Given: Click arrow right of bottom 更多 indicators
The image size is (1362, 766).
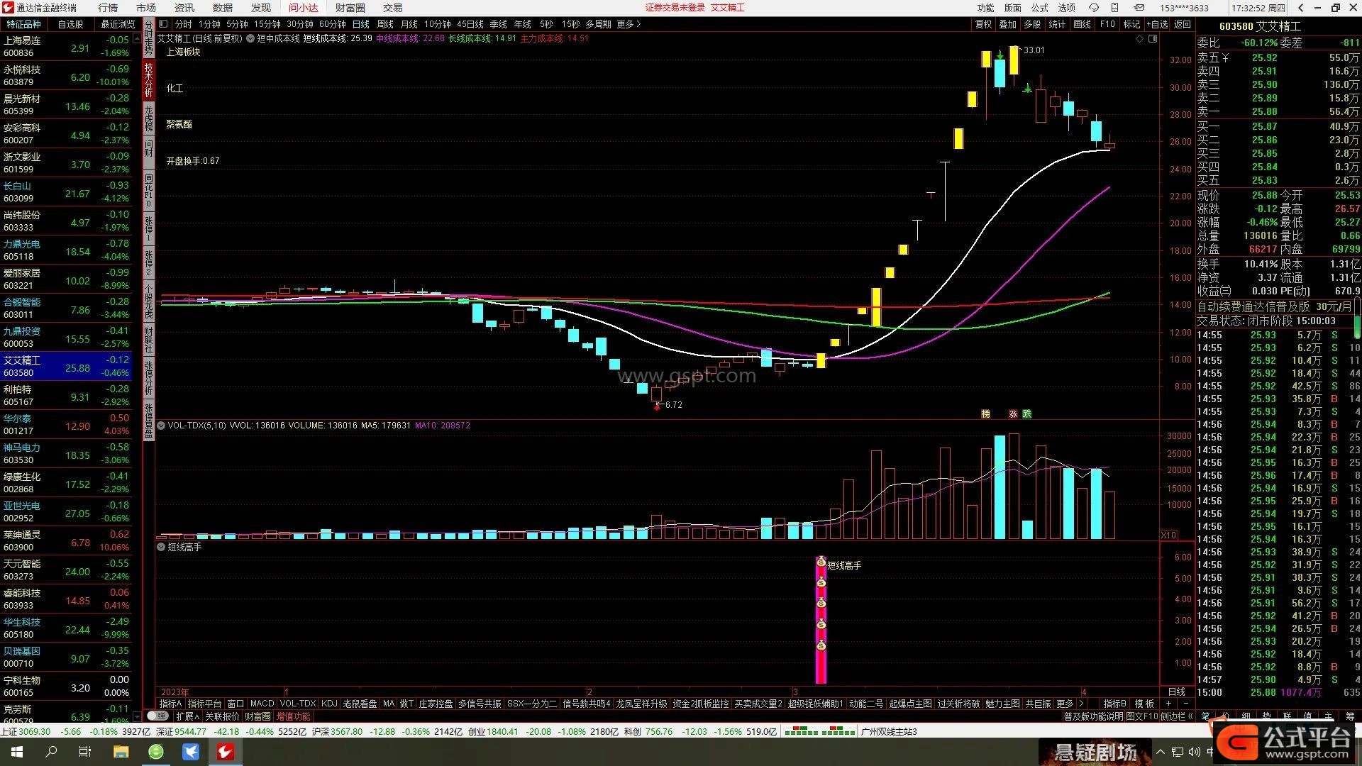Looking at the screenshot, I should [1081, 704].
